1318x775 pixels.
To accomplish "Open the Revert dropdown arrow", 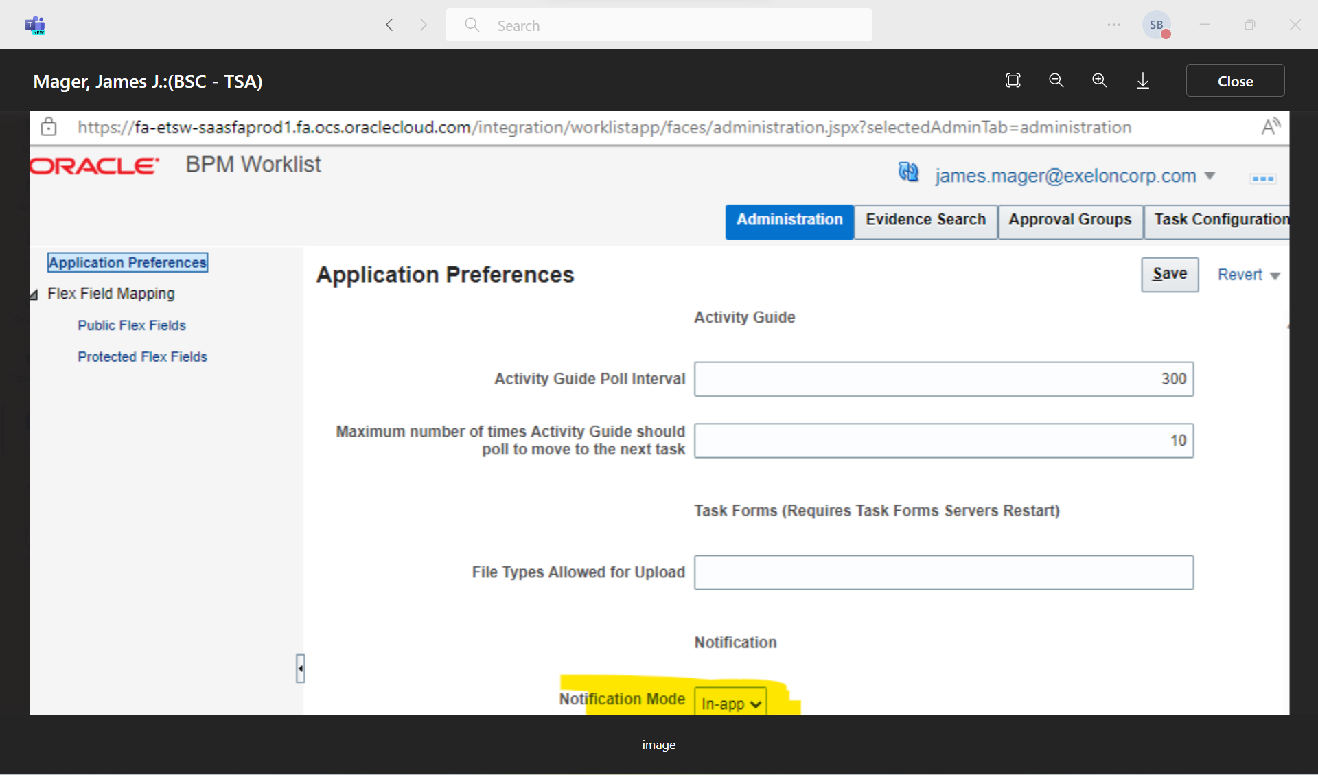I will click(1275, 275).
